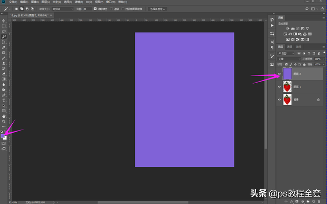
Task: Open the Fill slider dropdown arrow
Action: (x=323, y=65)
